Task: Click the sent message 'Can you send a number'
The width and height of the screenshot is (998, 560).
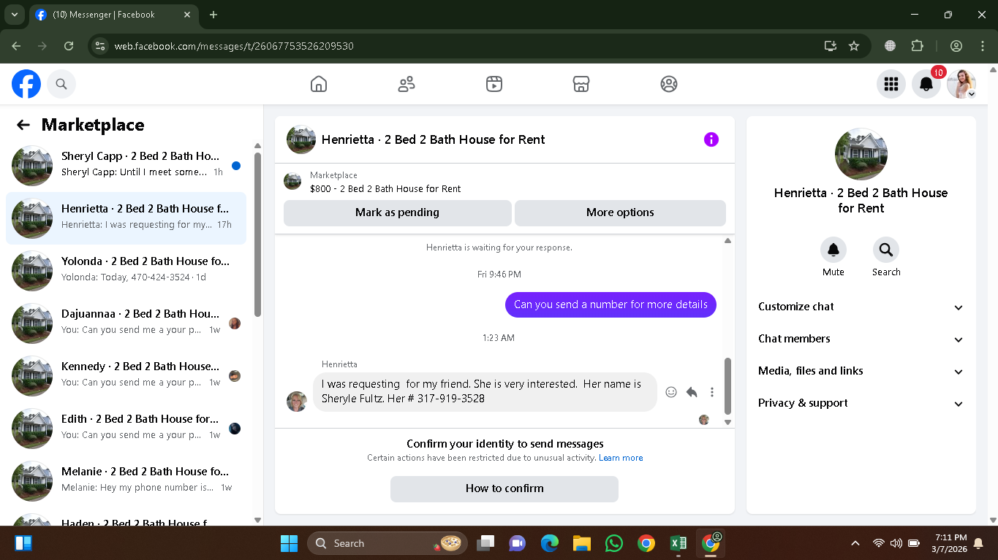Action: (610, 304)
